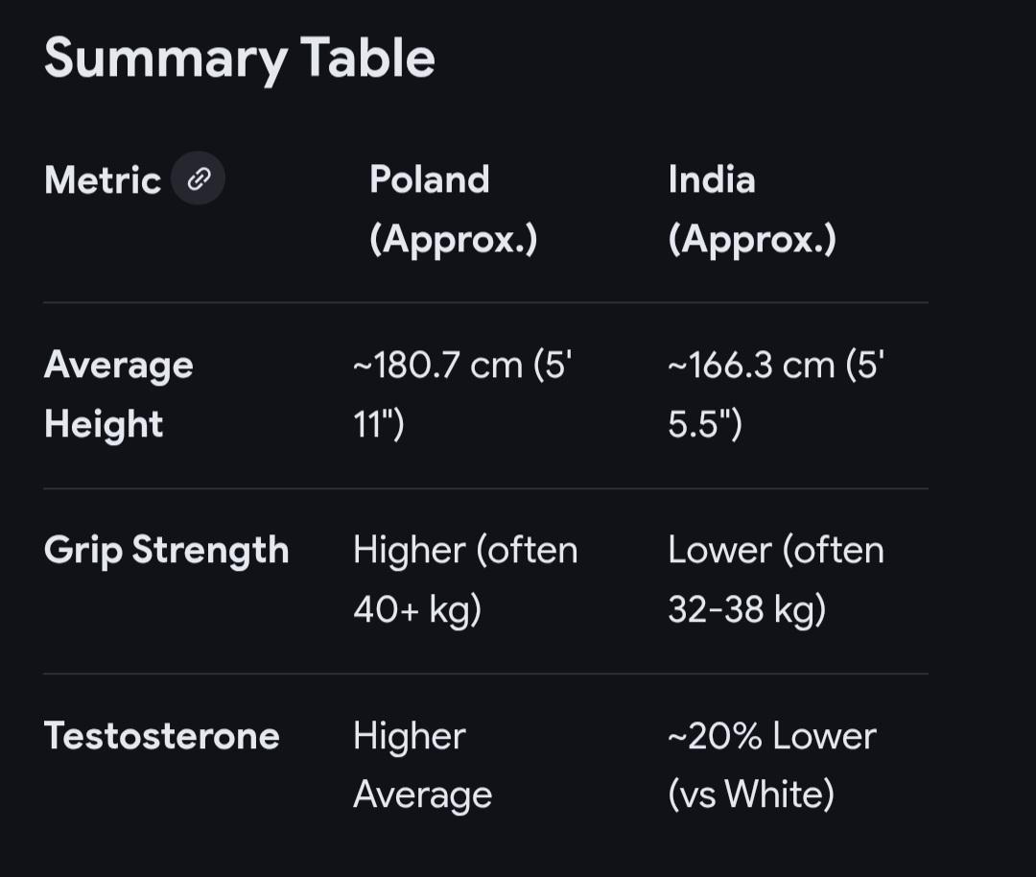Click the word Poland in the header

tap(430, 179)
